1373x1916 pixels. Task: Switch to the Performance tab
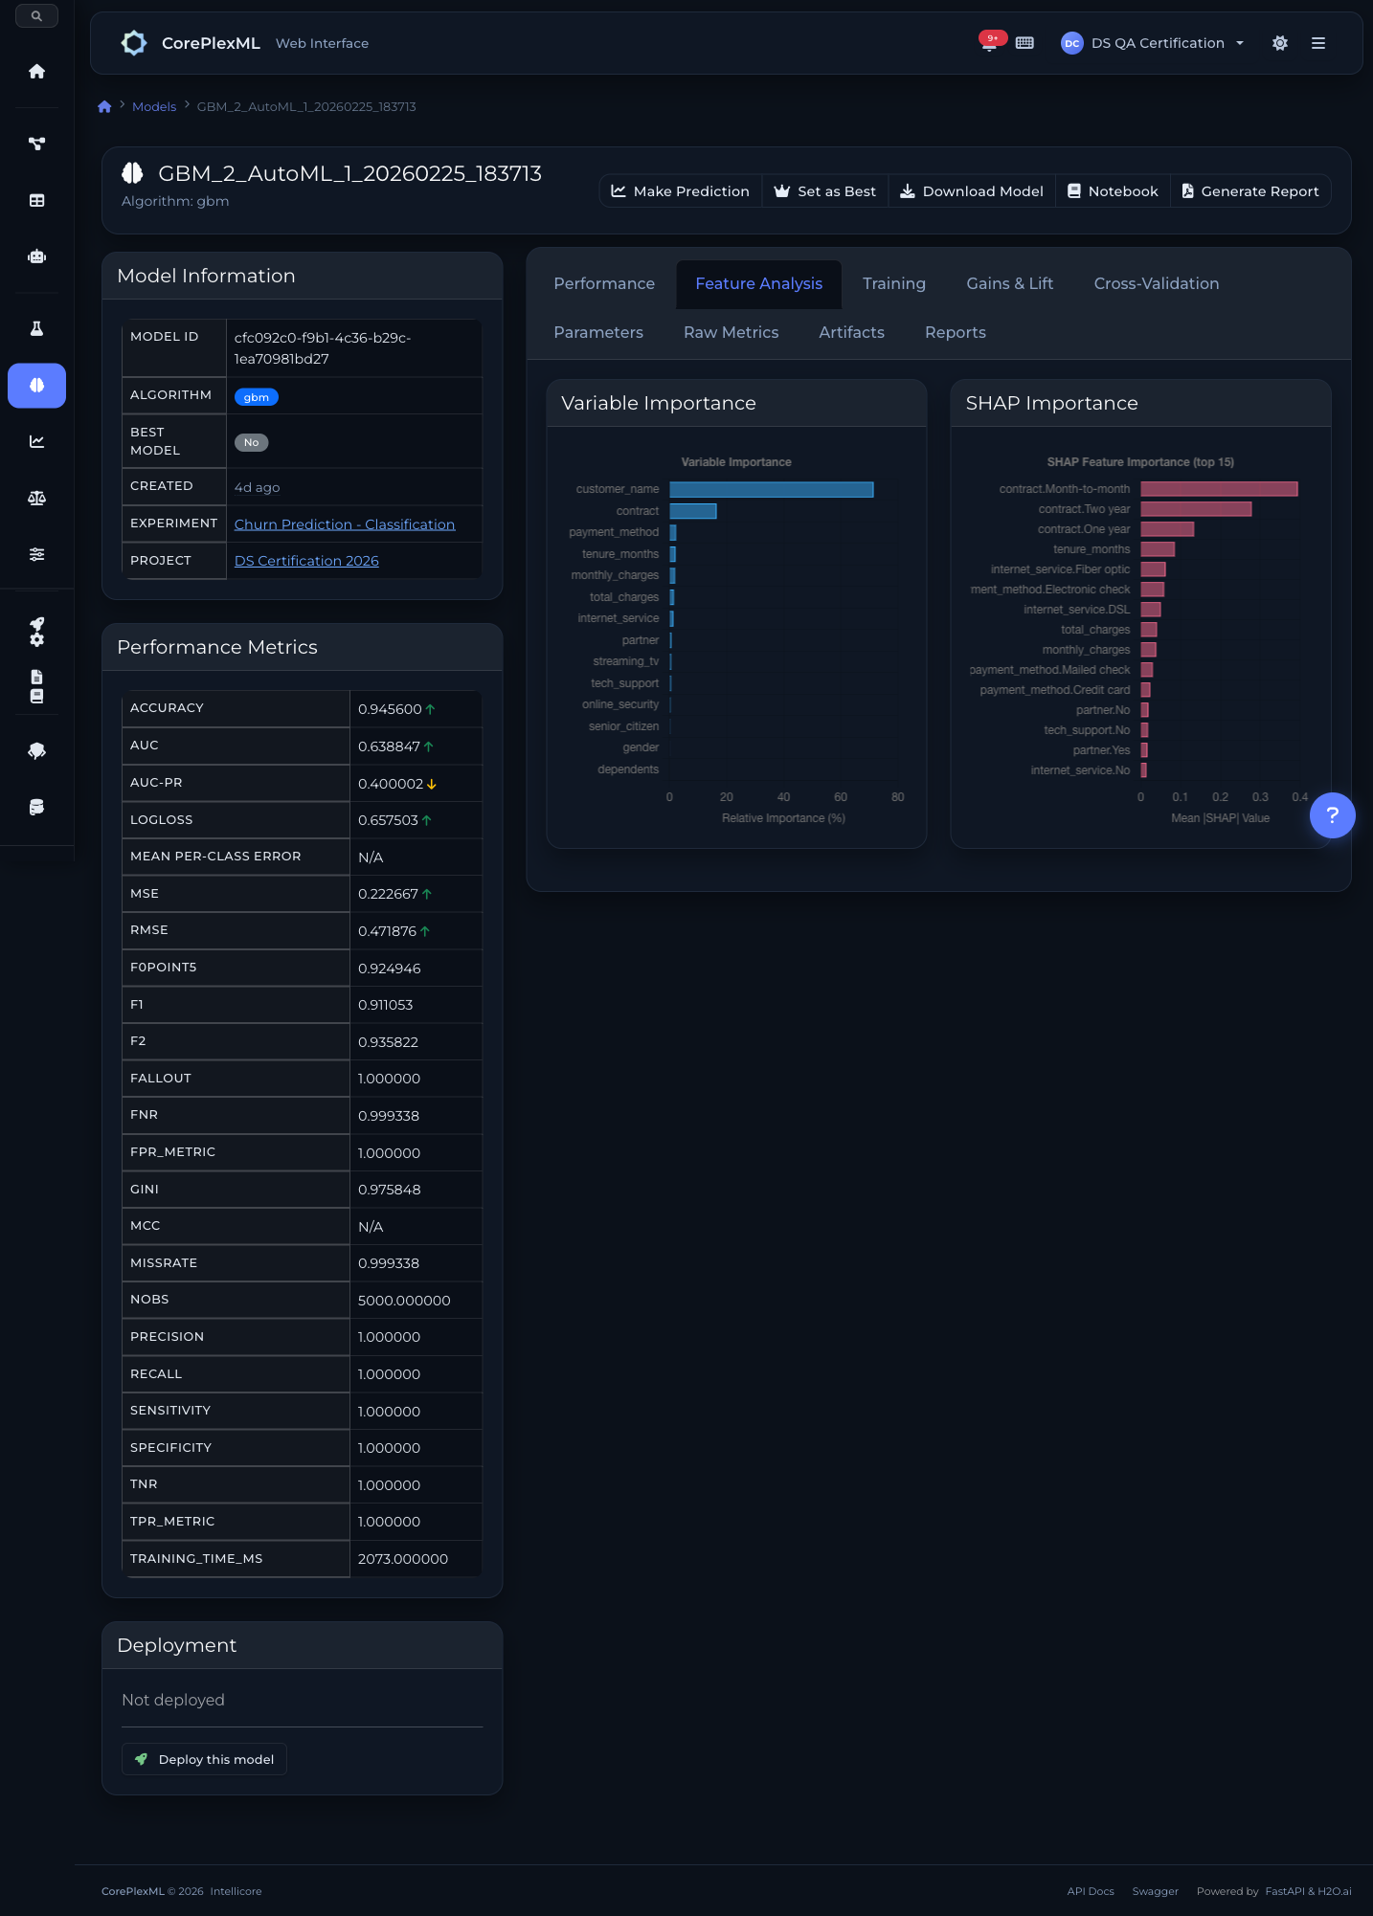click(604, 283)
